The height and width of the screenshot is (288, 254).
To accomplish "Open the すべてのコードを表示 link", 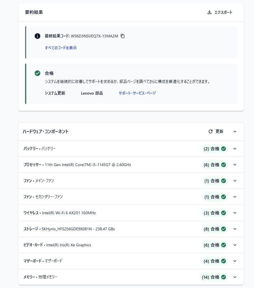I will click(61, 48).
